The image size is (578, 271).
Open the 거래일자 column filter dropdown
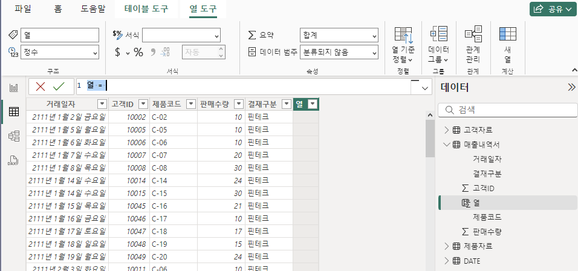pos(102,104)
